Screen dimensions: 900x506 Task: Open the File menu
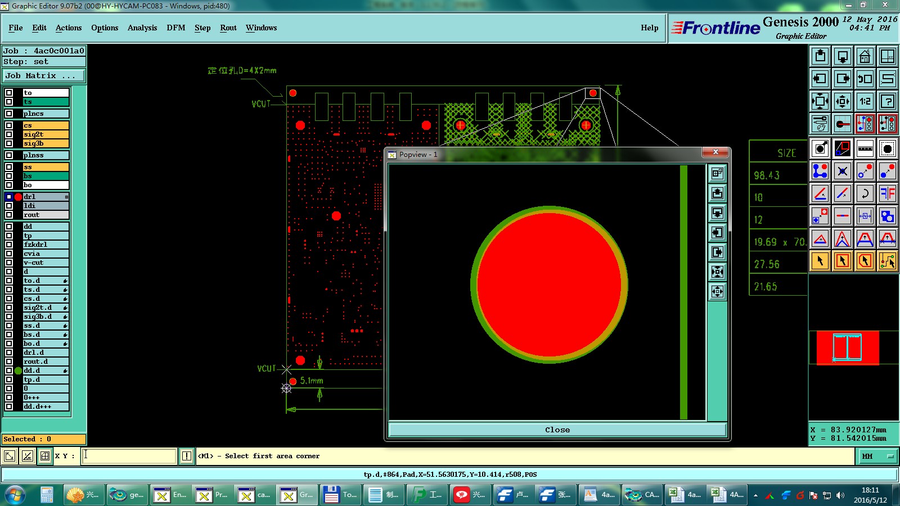coord(16,28)
